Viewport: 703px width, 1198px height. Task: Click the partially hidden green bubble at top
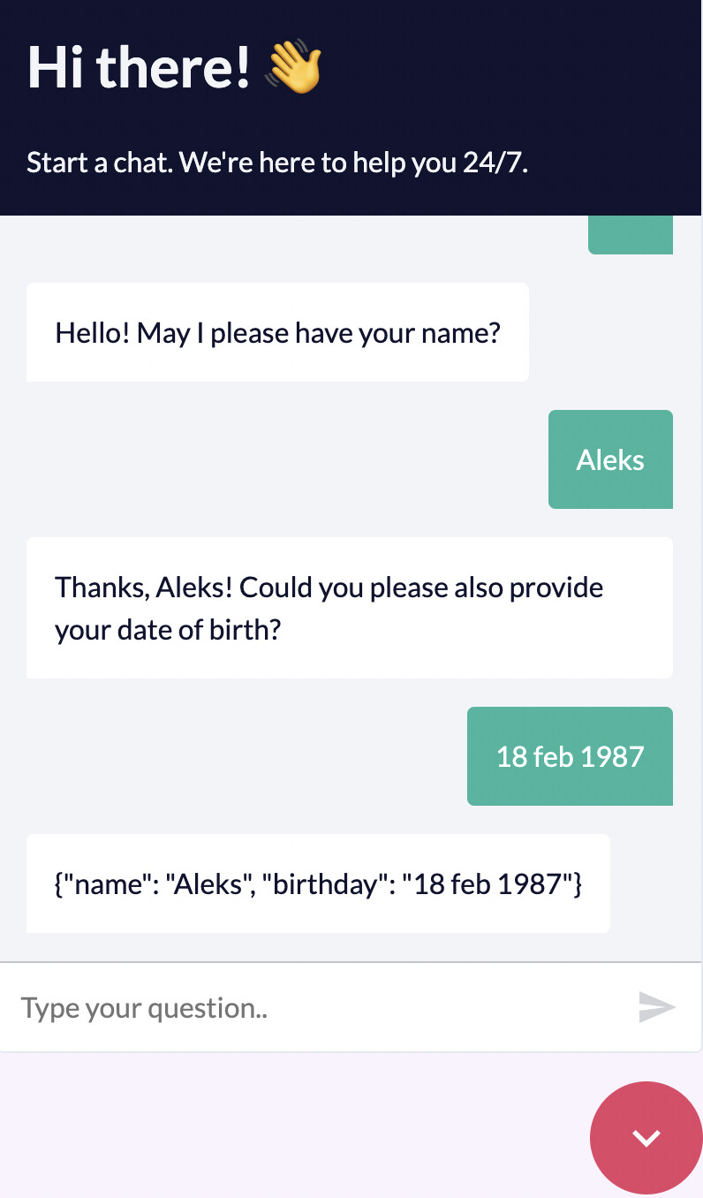[x=631, y=236]
